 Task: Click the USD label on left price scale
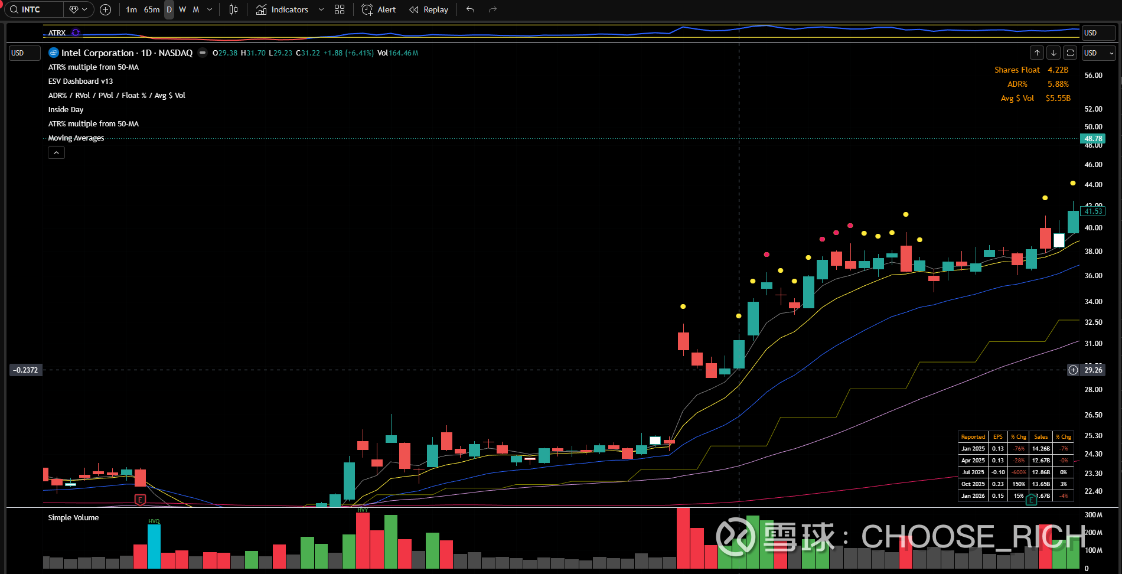coord(25,53)
